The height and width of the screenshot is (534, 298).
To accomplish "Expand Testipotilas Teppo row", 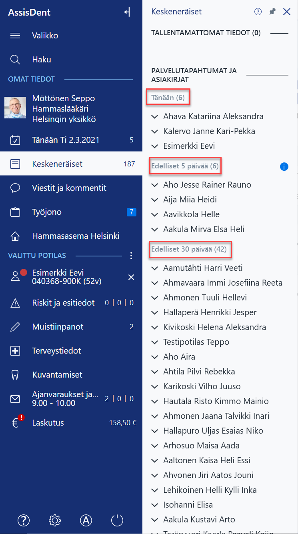I will pyautogui.click(x=155, y=342).
